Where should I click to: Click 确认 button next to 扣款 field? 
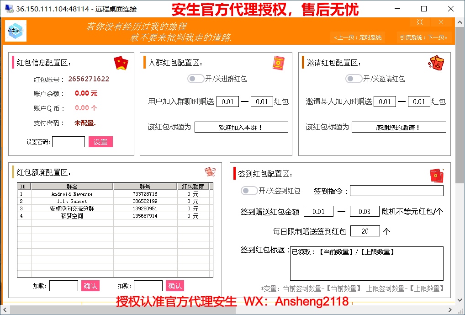pos(174,286)
